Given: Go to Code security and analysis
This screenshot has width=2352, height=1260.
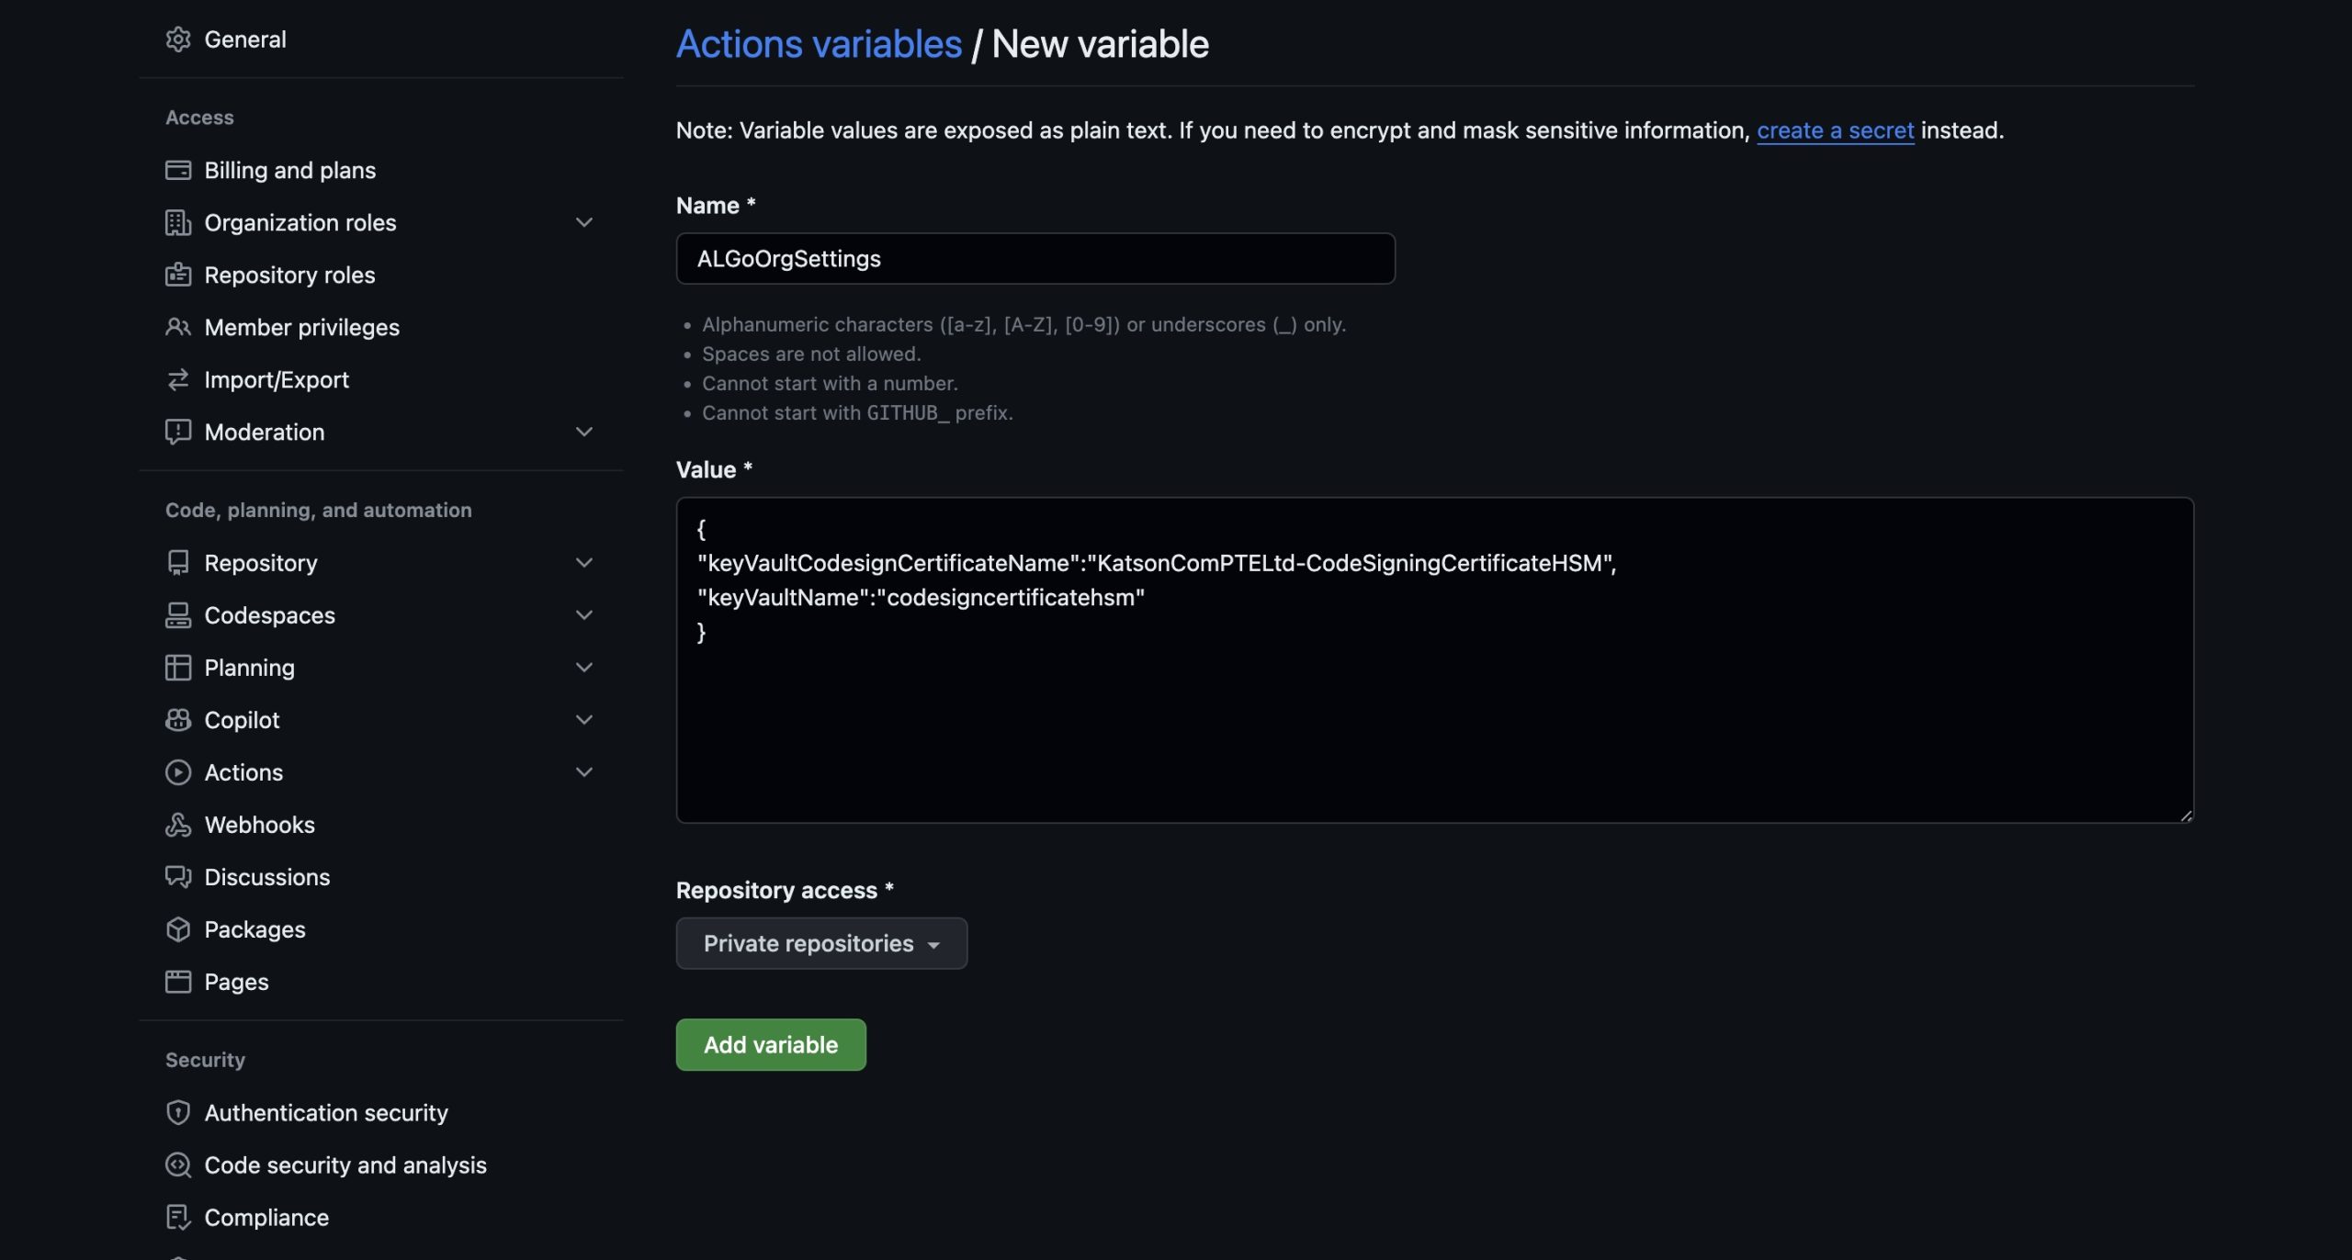Looking at the screenshot, I should tap(345, 1164).
